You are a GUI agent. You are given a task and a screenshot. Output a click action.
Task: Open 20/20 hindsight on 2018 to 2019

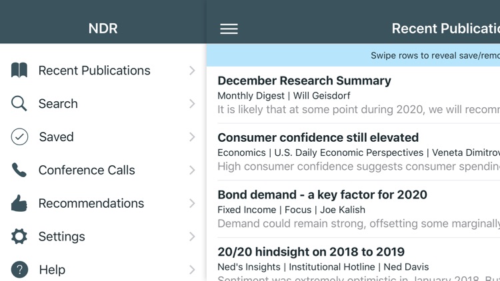point(311,252)
